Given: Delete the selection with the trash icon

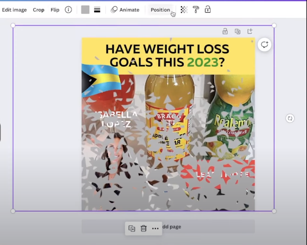Looking at the screenshot, I should click(x=143, y=229).
